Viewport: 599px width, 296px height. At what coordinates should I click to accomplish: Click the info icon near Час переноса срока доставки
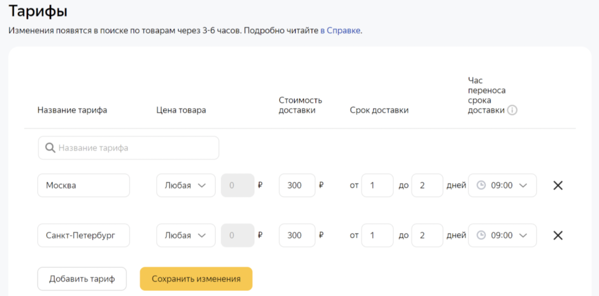pos(512,111)
